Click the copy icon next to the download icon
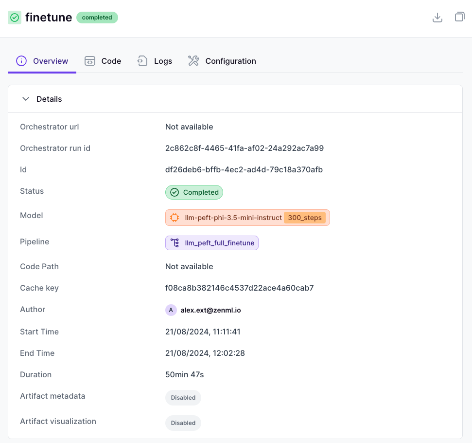 459,17
